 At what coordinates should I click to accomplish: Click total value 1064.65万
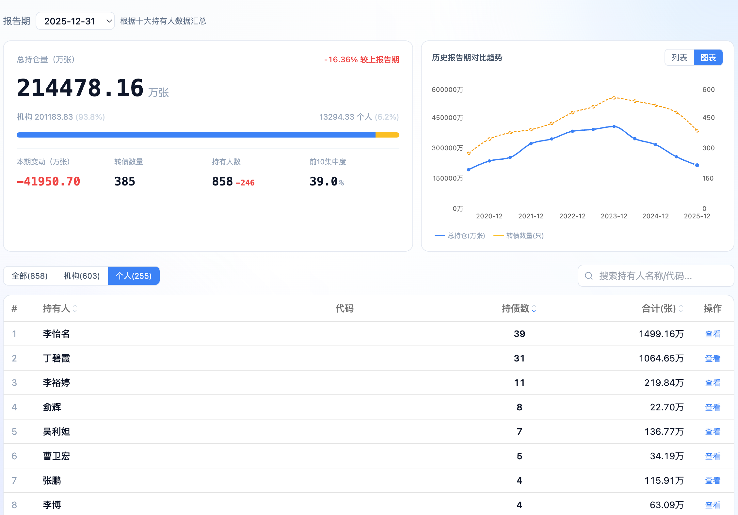(661, 358)
